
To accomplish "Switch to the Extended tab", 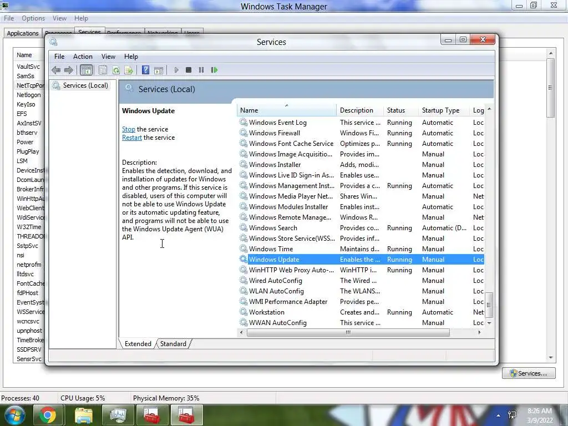I will (x=138, y=344).
